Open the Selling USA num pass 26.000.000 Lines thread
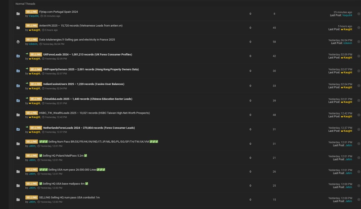The image size is (361, 209). click(x=72, y=170)
